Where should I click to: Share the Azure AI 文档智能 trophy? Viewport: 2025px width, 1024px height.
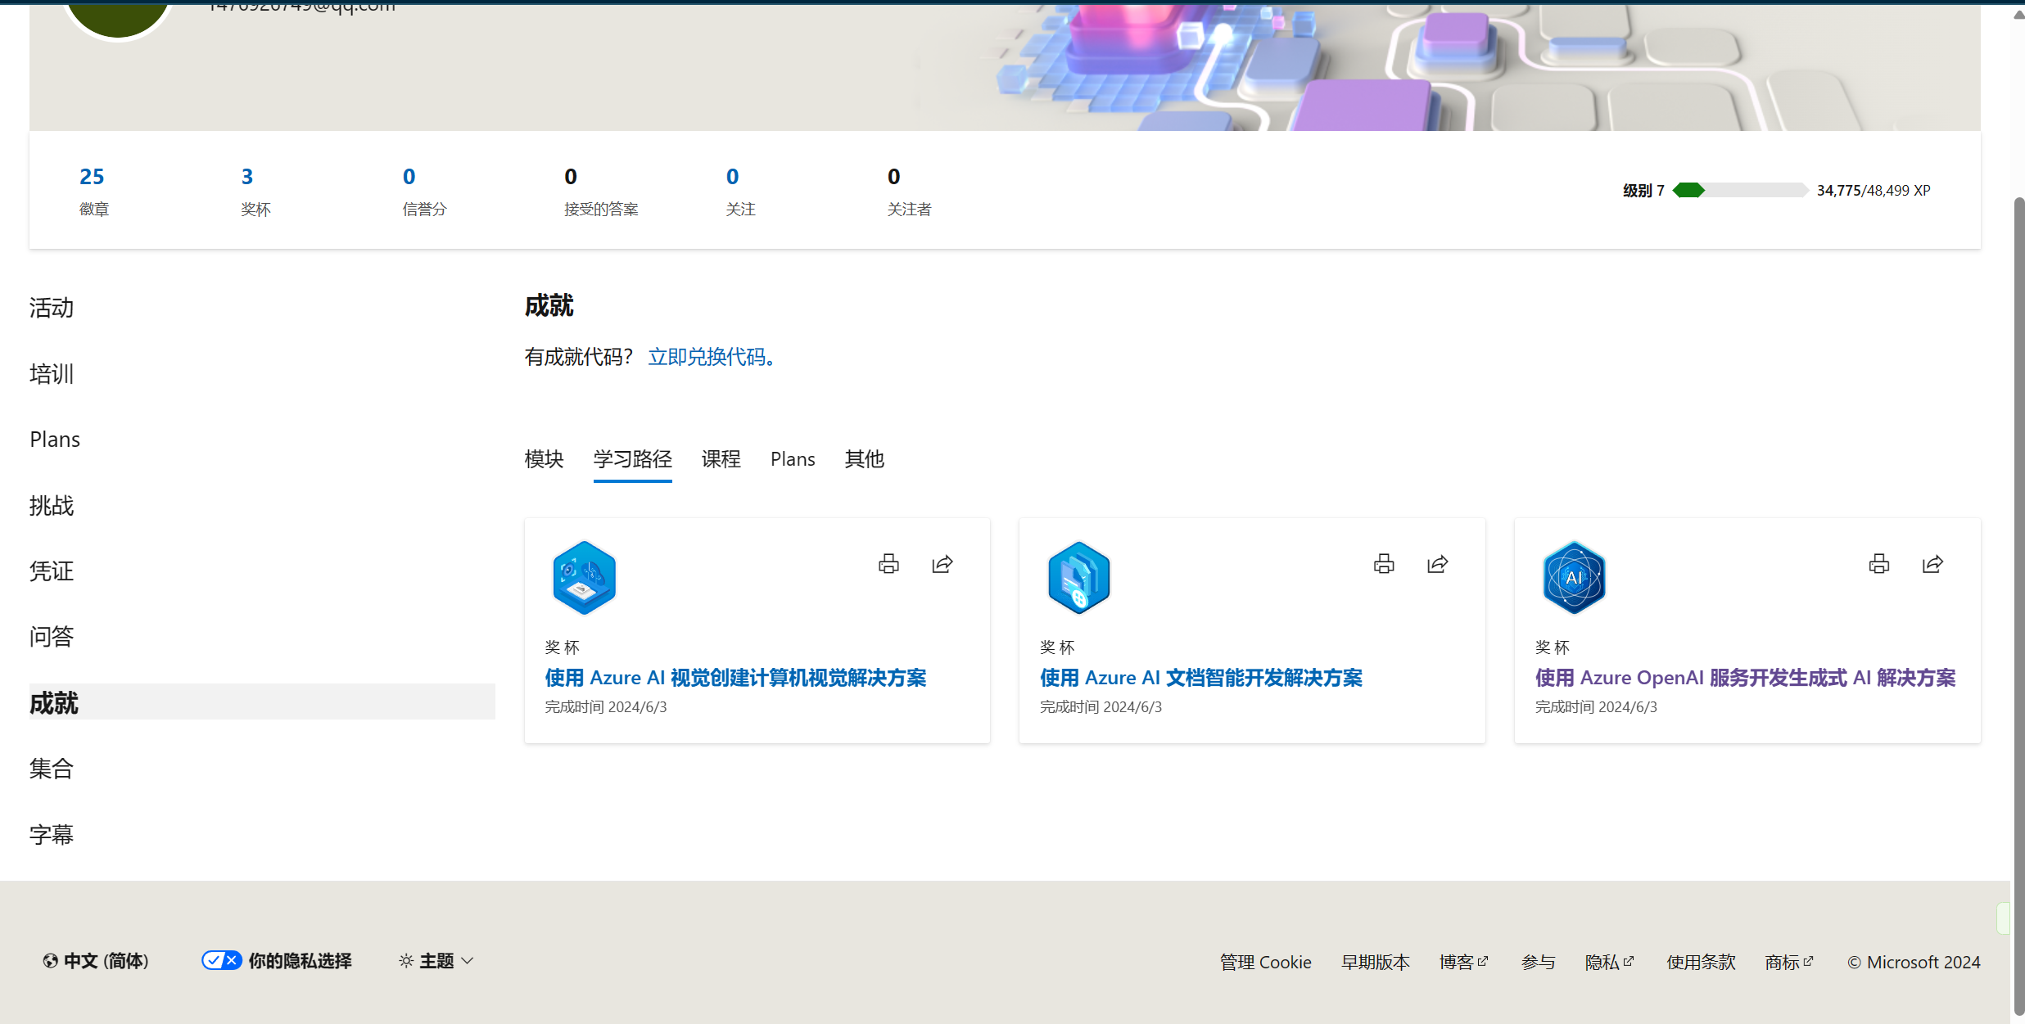[x=1438, y=563]
